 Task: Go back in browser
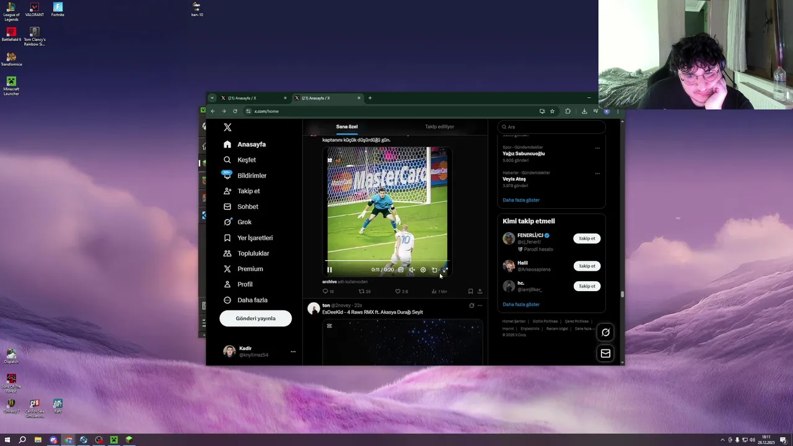tap(212, 111)
